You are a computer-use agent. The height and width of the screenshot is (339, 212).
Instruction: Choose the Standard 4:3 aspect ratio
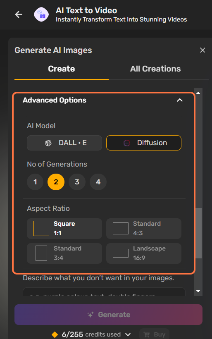(x=144, y=229)
